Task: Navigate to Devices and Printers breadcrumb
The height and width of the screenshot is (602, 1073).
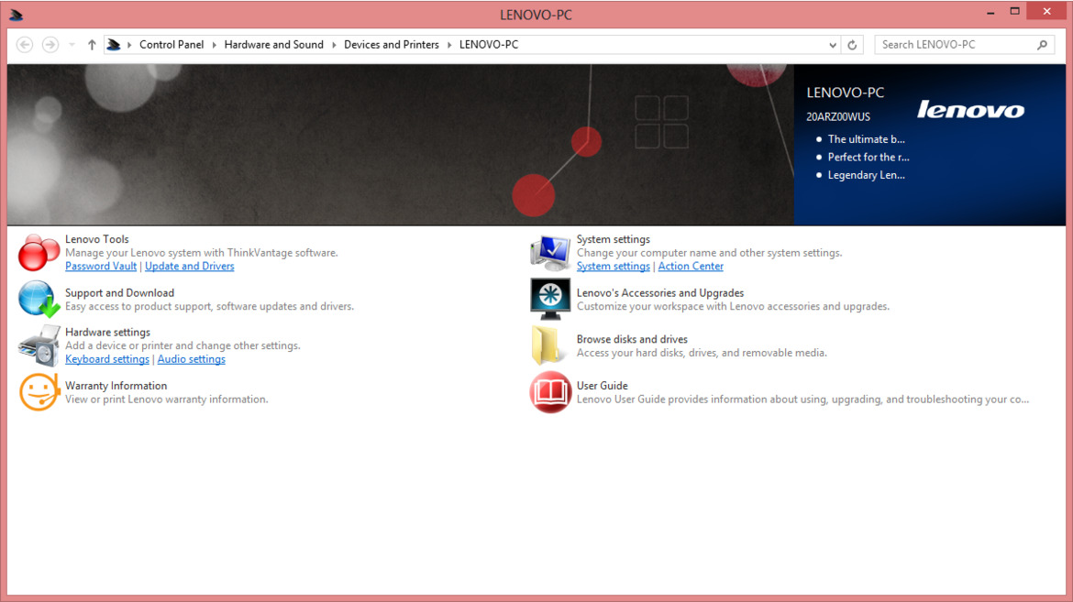Action: coord(392,45)
